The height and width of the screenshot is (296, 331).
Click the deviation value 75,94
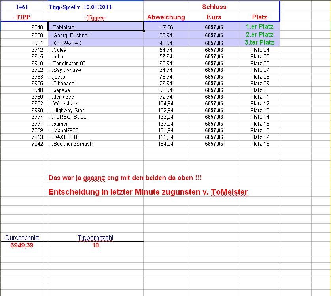166,77
